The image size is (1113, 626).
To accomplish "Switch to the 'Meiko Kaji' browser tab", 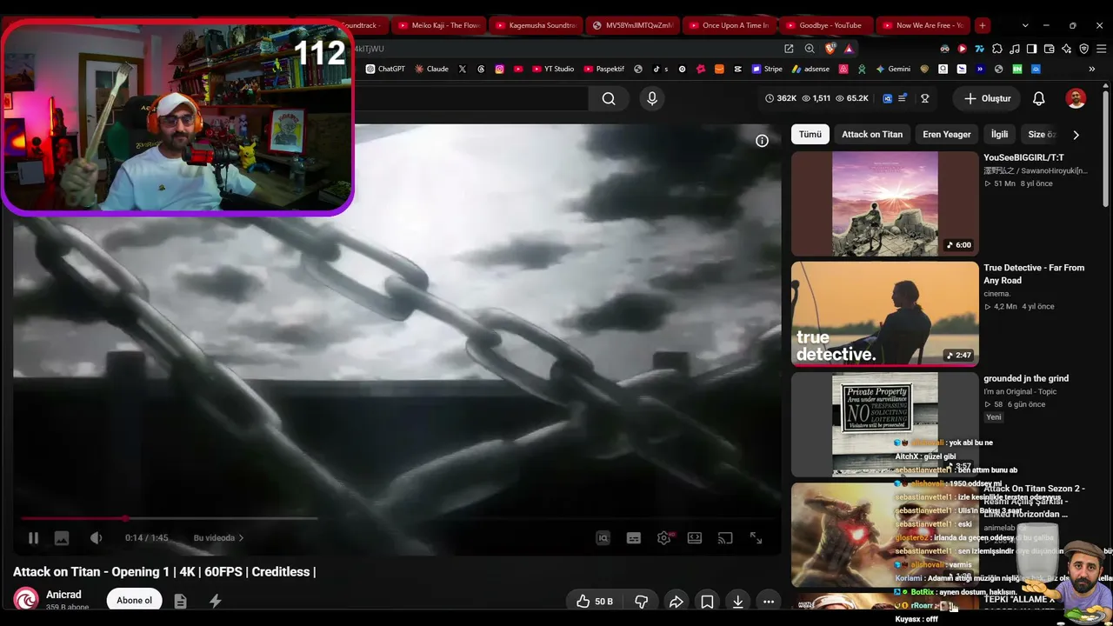I will pos(438,25).
